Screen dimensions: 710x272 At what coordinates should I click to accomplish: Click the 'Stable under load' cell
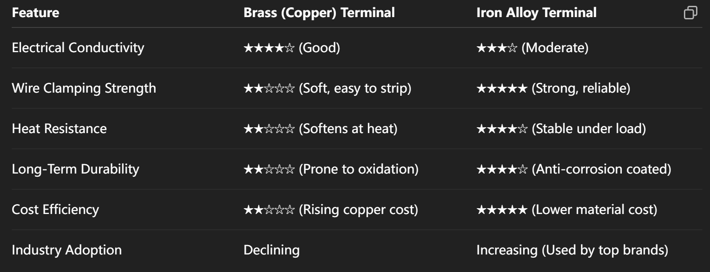click(x=561, y=129)
